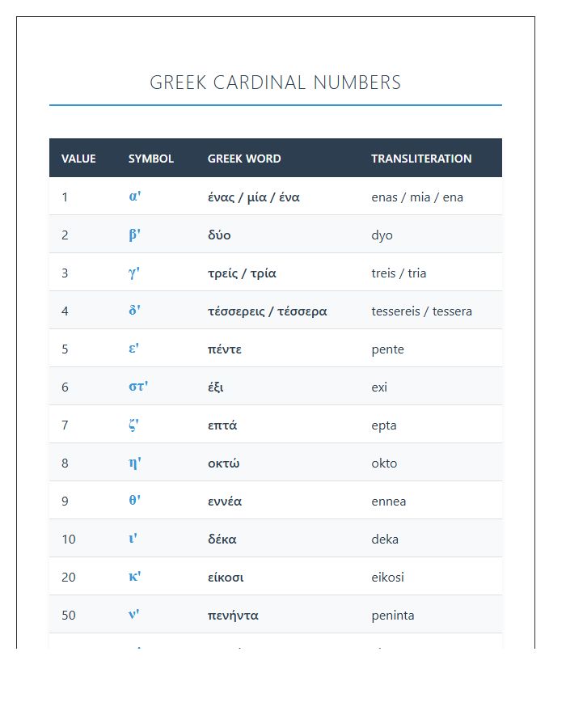The width and height of the screenshot is (566, 728).
Task: Click the TRANSLITERATION column header
Action: point(421,159)
